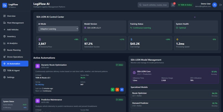Open the AI Mode Adaptive Learning dropdown
The width and height of the screenshot is (223, 112).
58,29
